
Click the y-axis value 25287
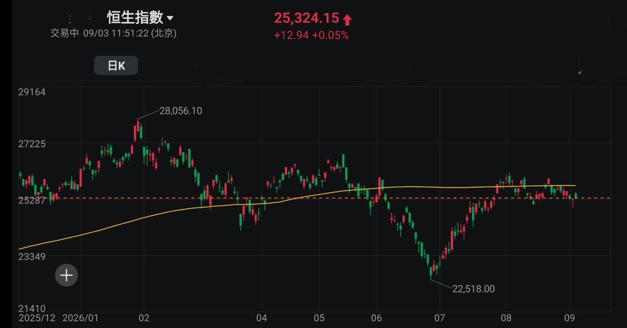pos(32,200)
